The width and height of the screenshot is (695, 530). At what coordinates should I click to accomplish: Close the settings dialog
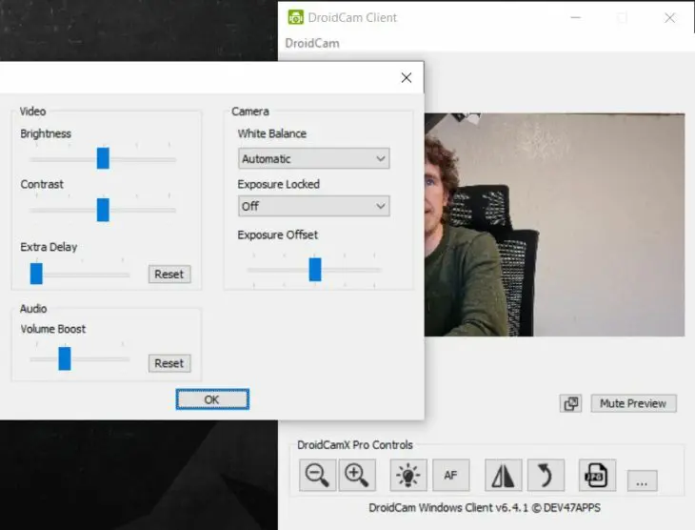click(406, 77)
